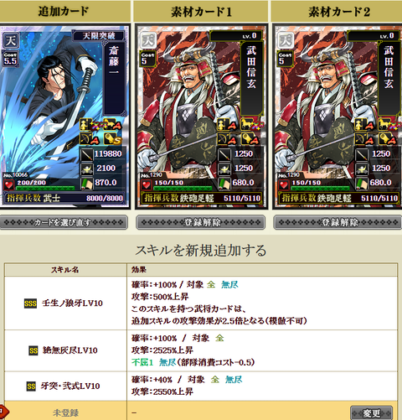
Task: Click the skill name 壬生ノ狼牙LV10
Action: 72,303
